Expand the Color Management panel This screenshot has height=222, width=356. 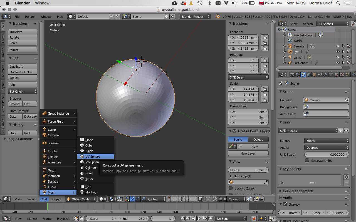tap(298, 191)
